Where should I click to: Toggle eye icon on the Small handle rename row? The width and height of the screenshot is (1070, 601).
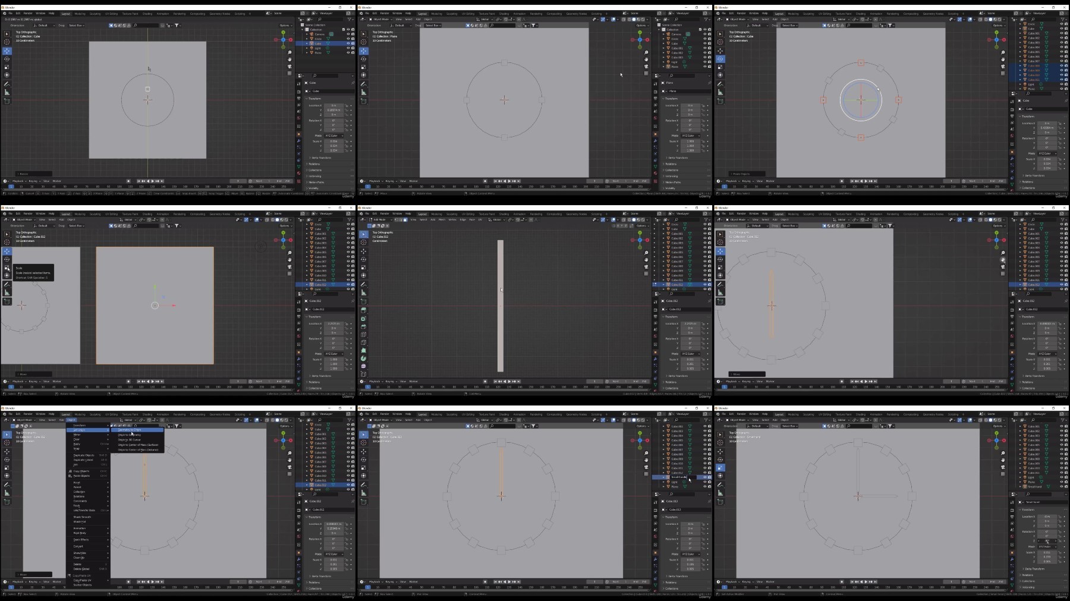coord(705,477)
